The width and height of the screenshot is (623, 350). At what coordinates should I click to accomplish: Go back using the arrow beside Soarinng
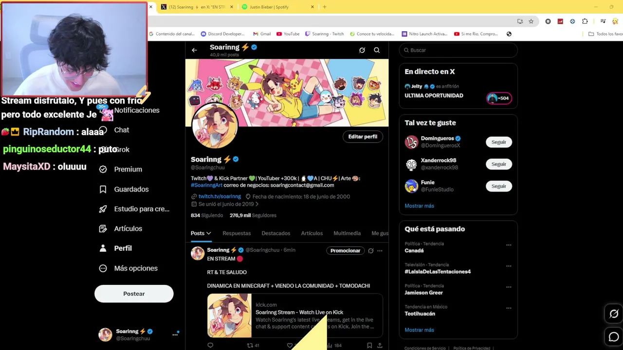point(194,50)
